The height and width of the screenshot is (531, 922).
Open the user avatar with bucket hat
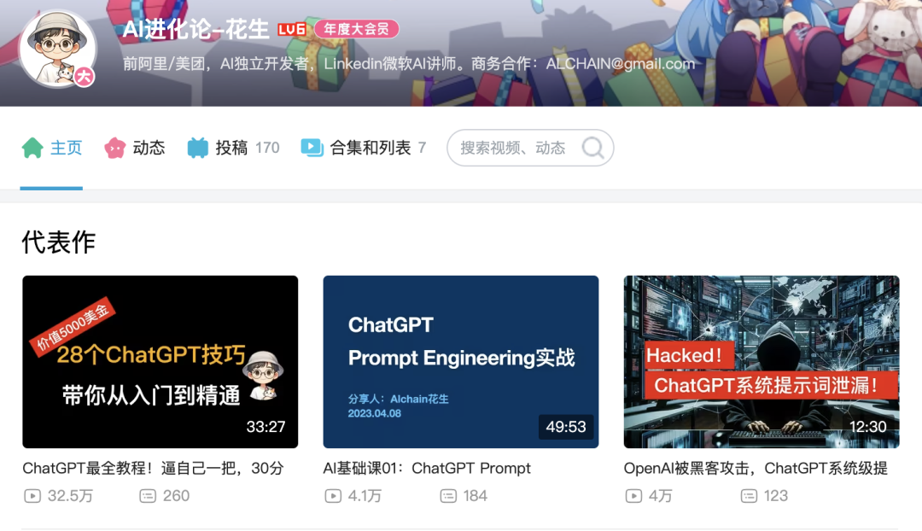58,49
